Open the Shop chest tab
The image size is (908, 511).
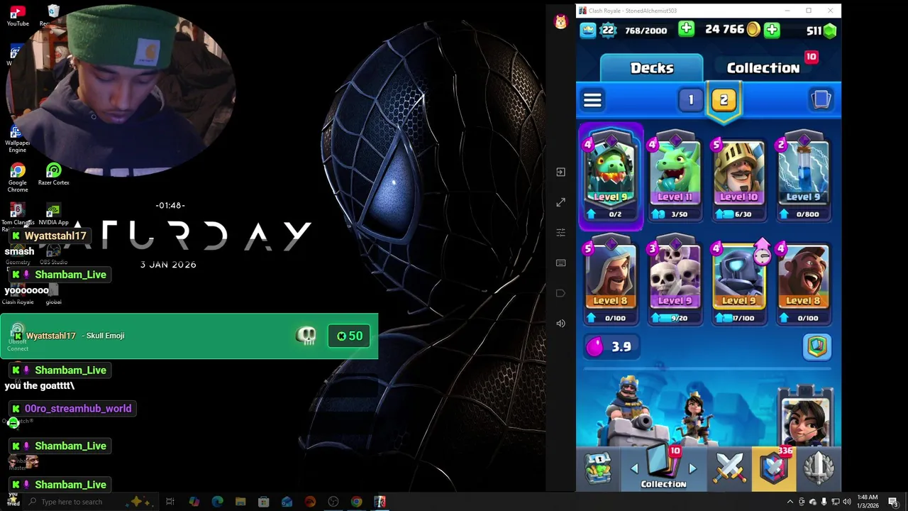pyautogui.click(x=598, y=468)
